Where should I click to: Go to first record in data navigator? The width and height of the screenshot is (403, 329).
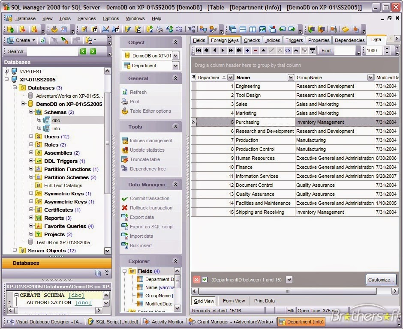198,51
